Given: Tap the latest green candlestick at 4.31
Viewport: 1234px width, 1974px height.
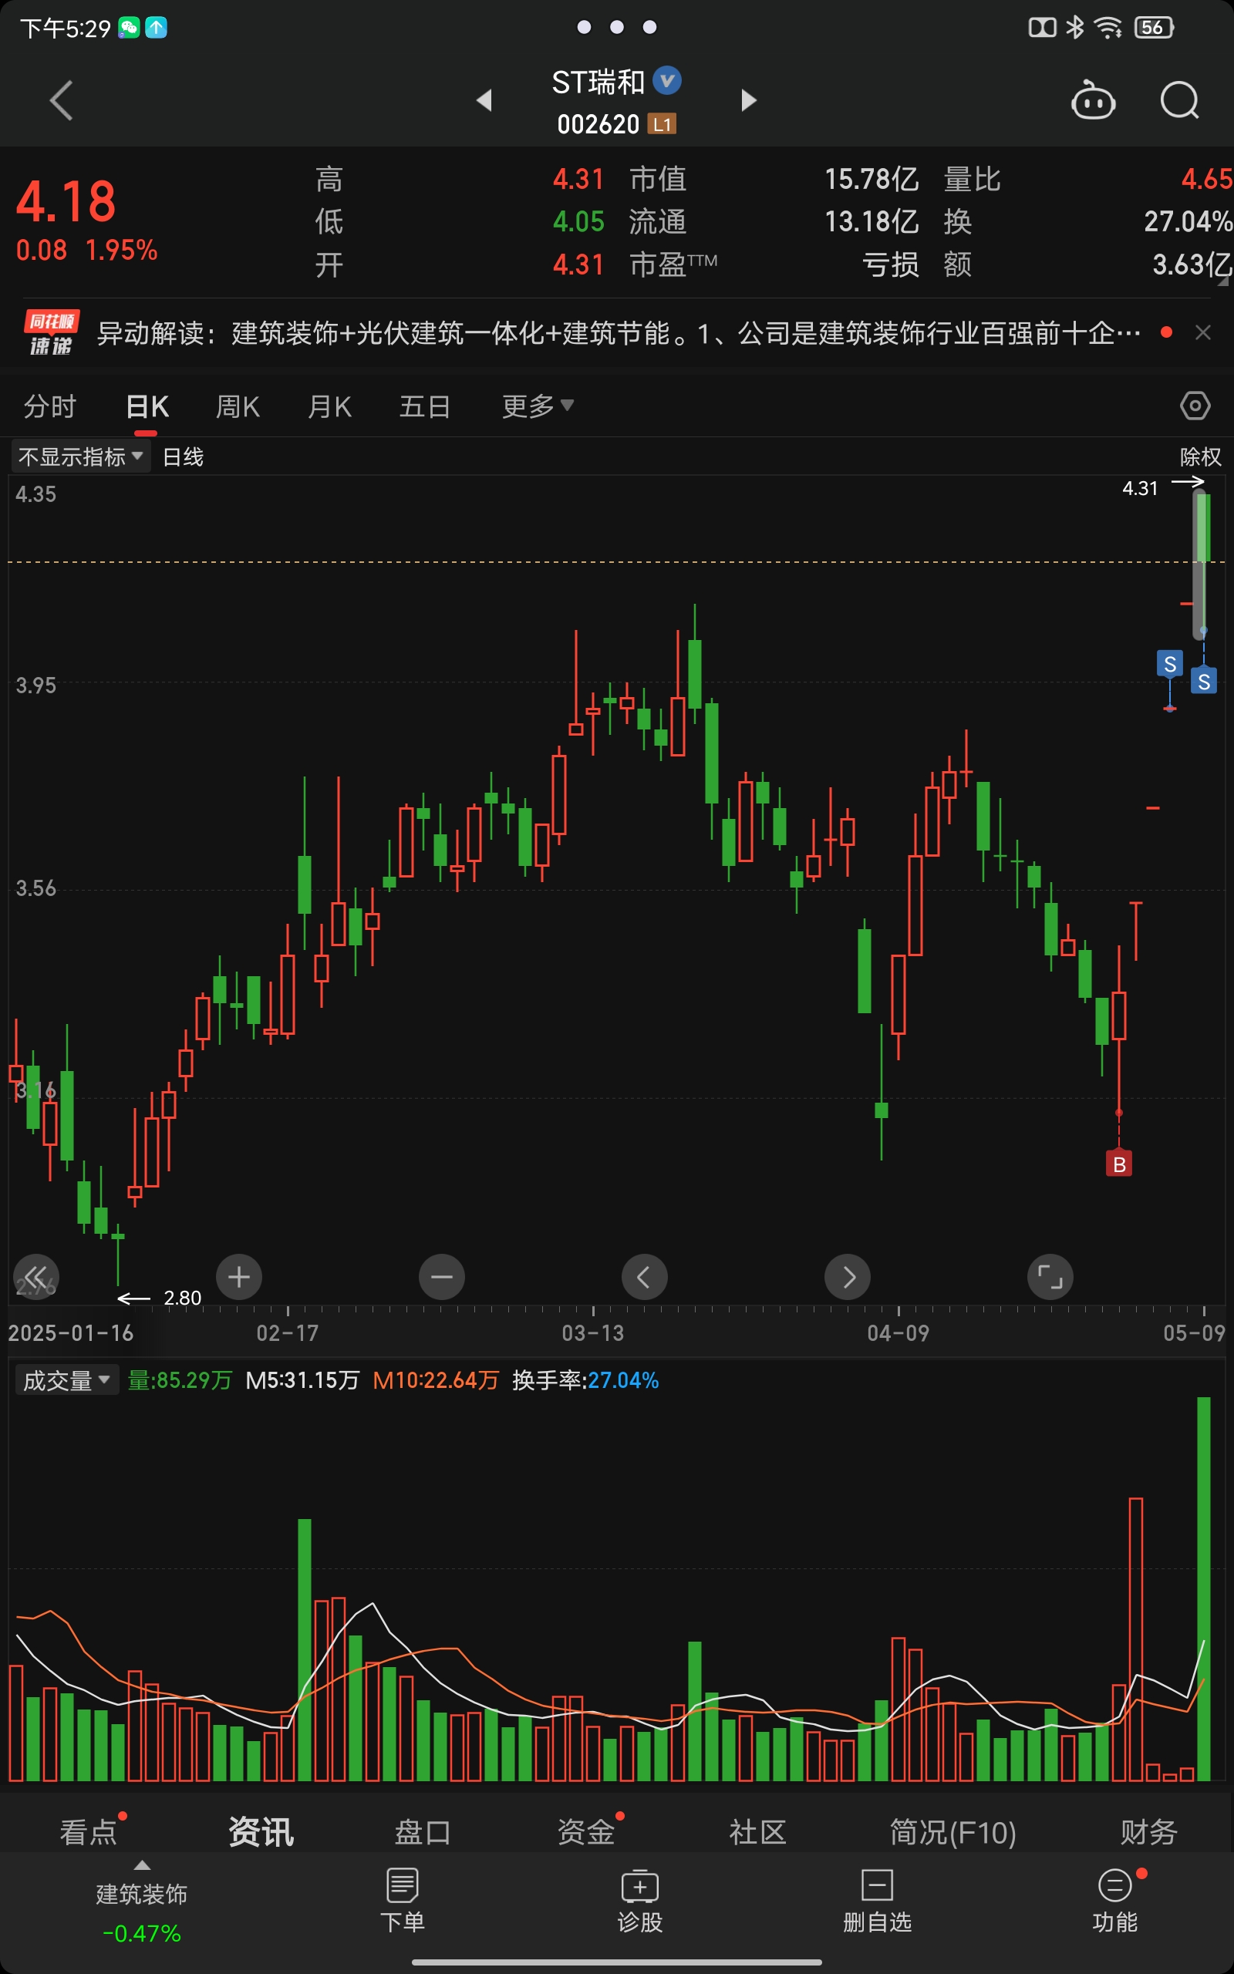Looking at the screenshot, I should pyautogui.click(x=1203, y=563).
